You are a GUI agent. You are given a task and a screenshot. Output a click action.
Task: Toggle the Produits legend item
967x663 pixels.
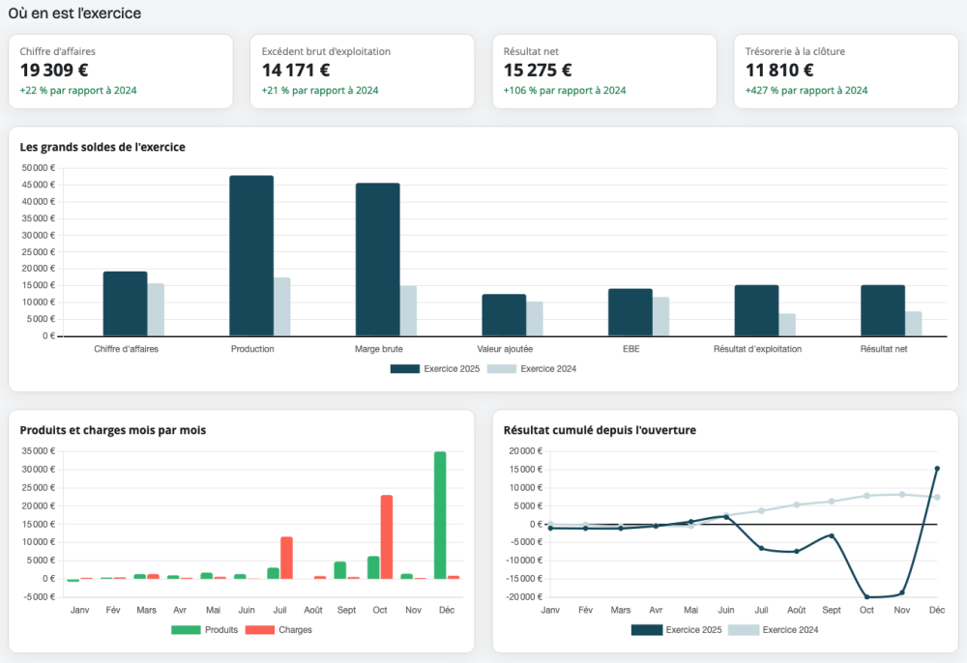click(204, 630)
